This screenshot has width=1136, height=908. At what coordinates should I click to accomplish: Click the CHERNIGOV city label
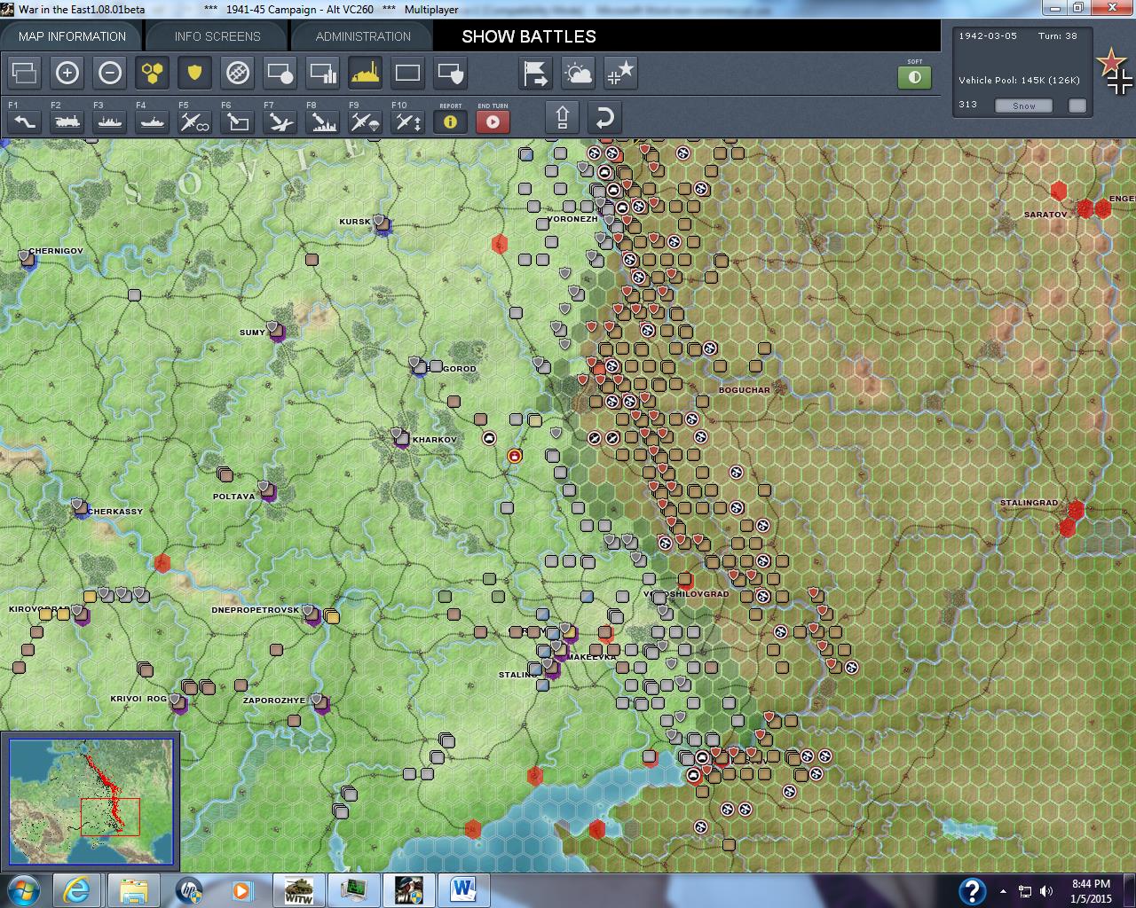(x=56, y=251)
